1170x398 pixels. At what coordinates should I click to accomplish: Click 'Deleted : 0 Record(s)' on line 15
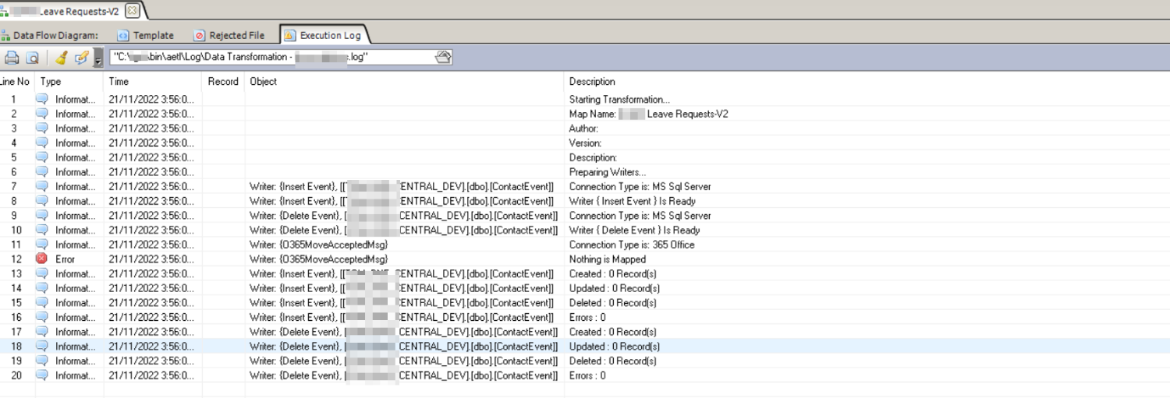[613, 303]
